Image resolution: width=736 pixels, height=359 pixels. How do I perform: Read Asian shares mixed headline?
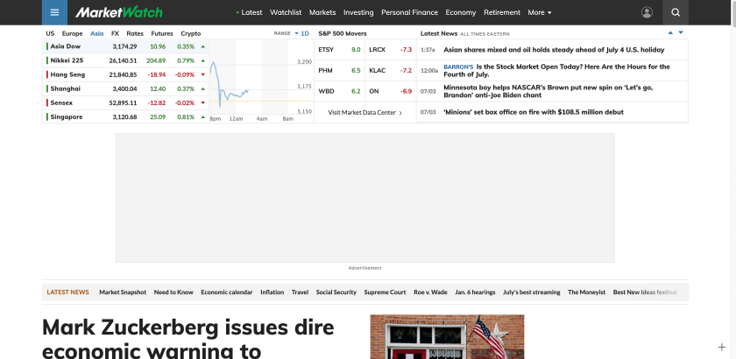tap(554, 50)
